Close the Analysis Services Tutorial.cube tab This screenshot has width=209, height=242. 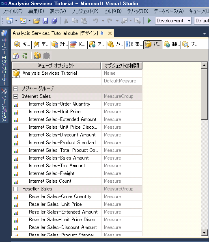110,33
